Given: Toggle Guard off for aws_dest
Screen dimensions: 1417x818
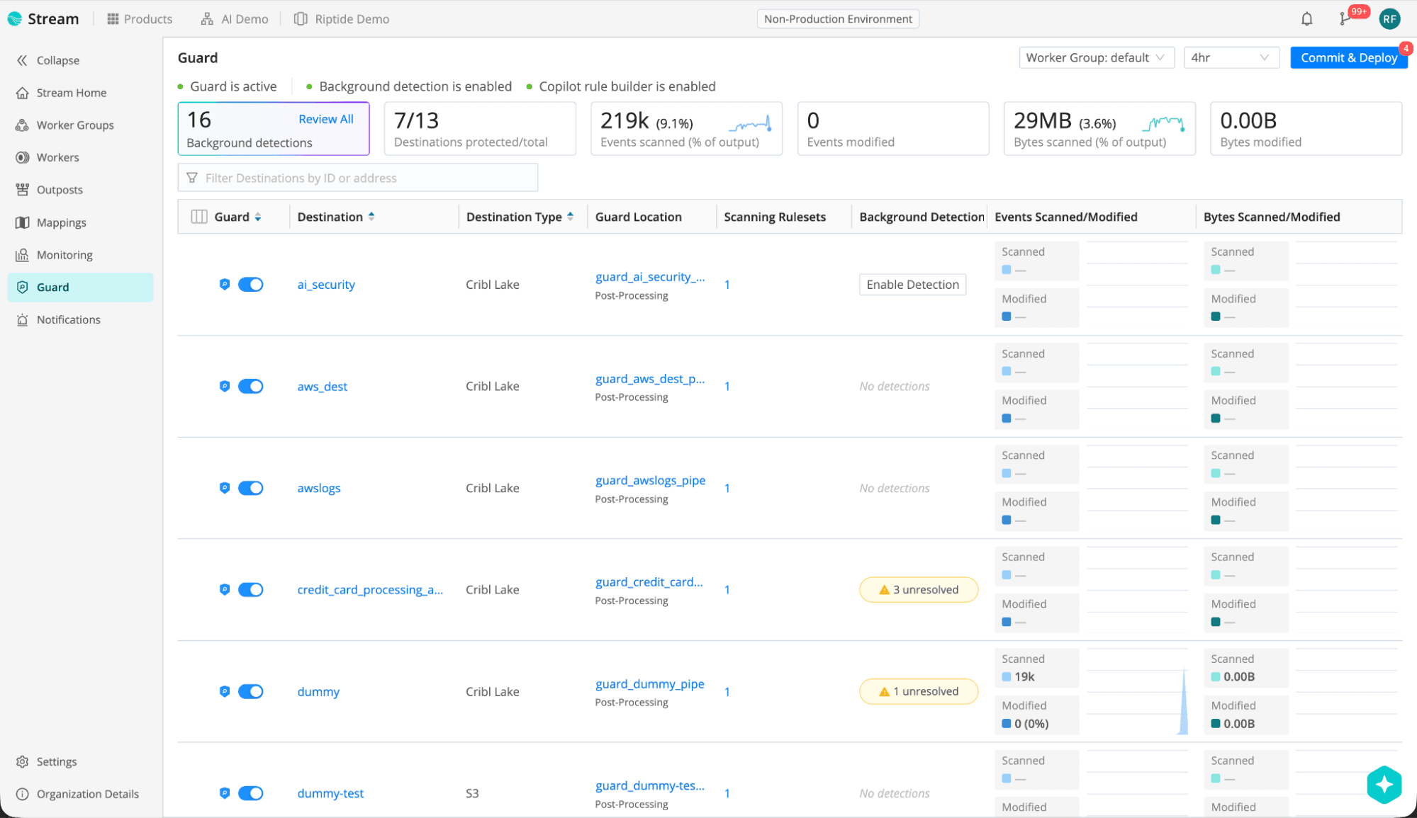Looking at the screenshot, I should point(252,386).
